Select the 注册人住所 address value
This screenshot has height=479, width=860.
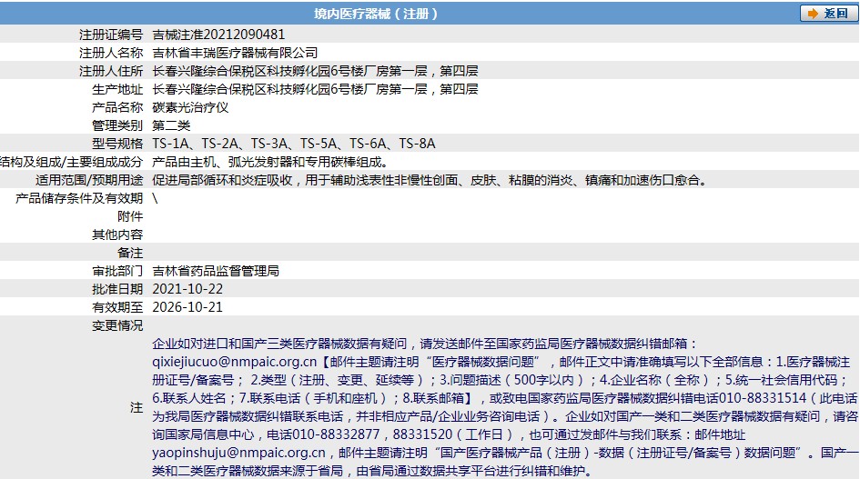315,71
